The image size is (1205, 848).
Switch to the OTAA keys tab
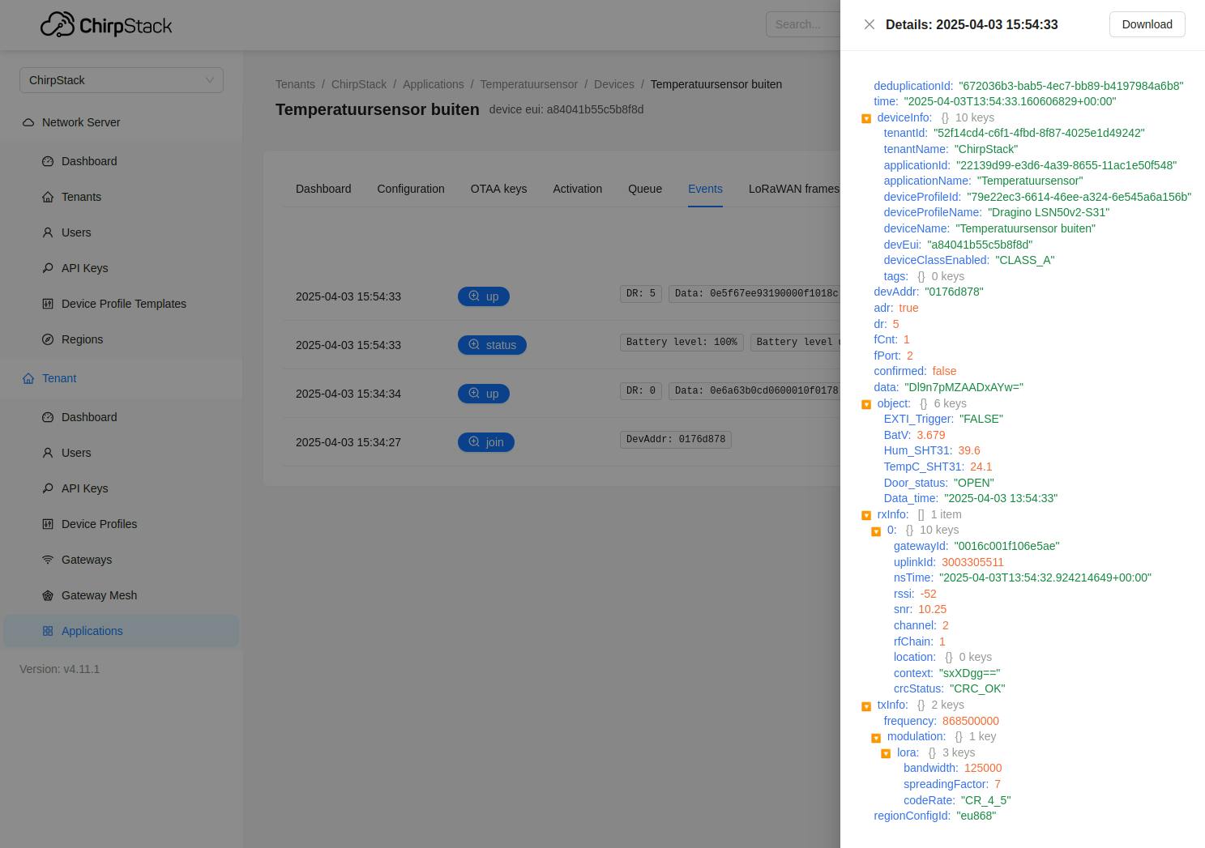[498, 189]
